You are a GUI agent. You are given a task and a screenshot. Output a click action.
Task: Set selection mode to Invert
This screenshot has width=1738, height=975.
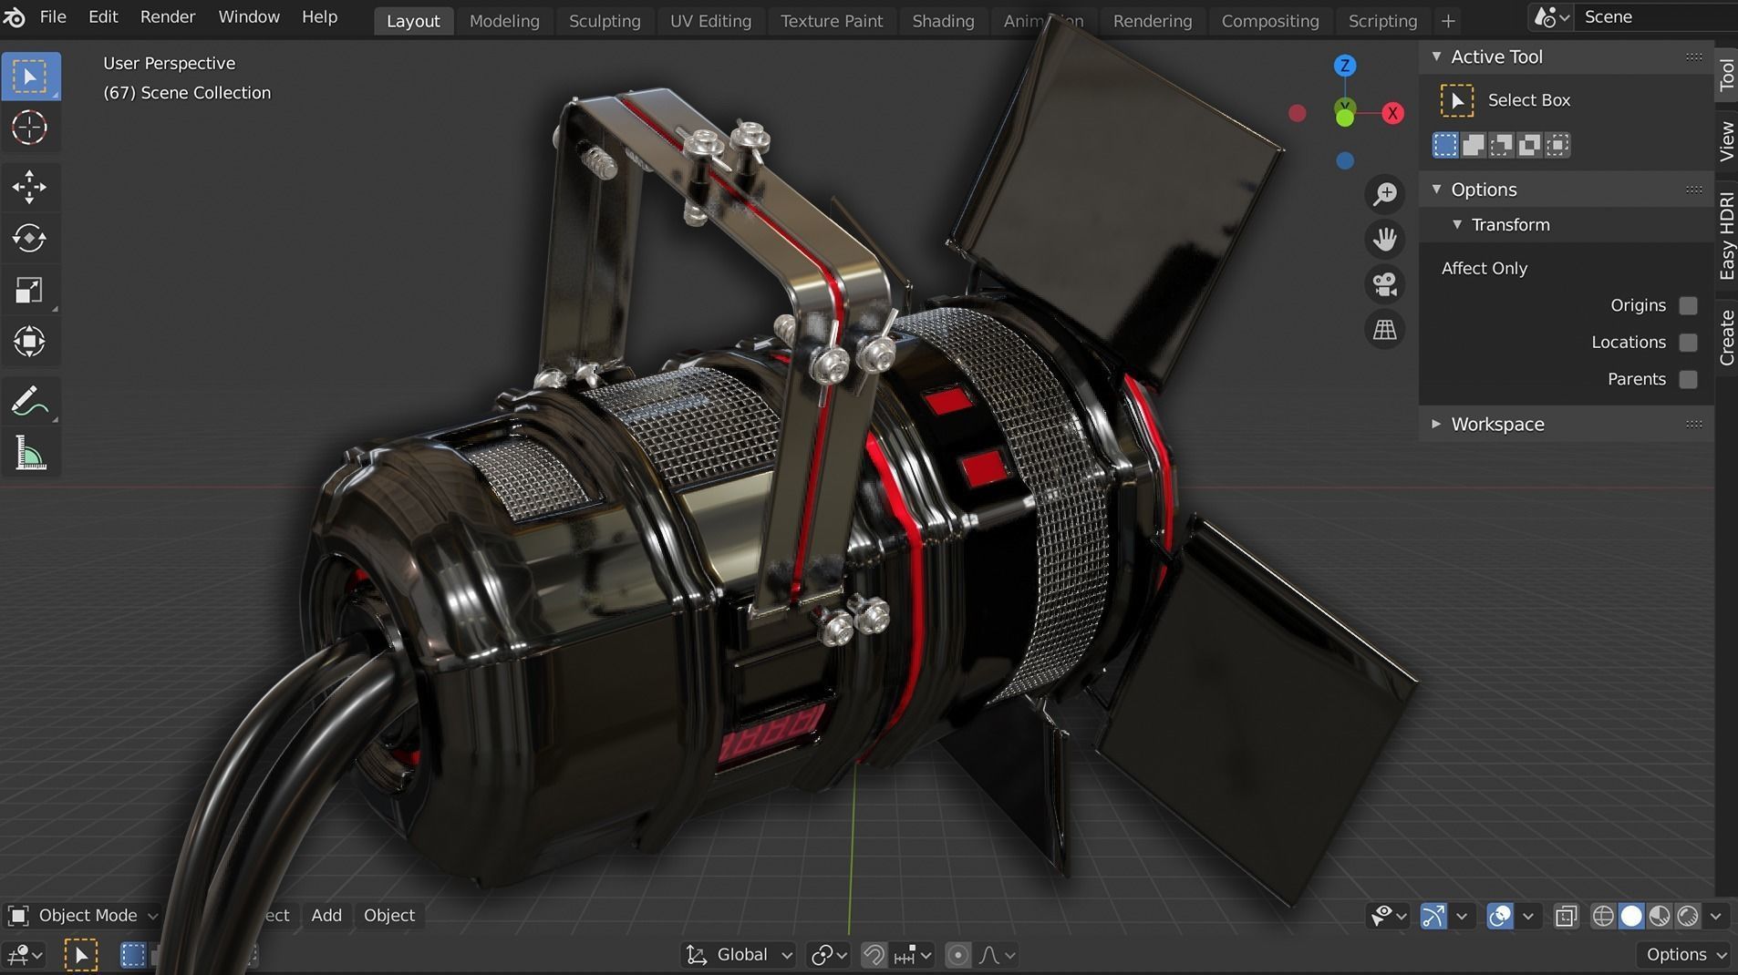[1530, 145]
